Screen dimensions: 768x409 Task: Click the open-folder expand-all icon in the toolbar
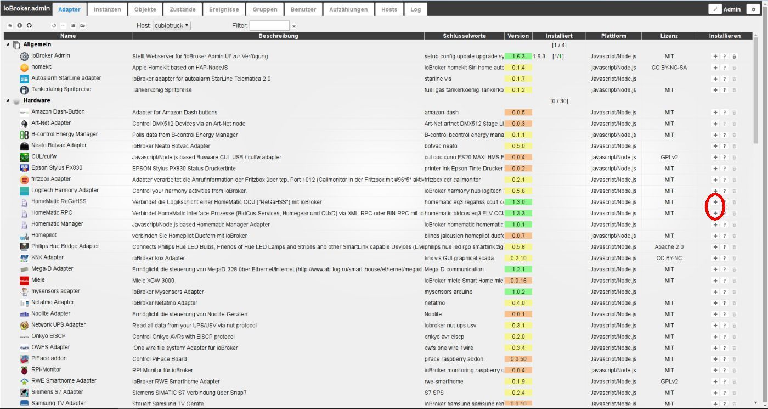(82, 26)
